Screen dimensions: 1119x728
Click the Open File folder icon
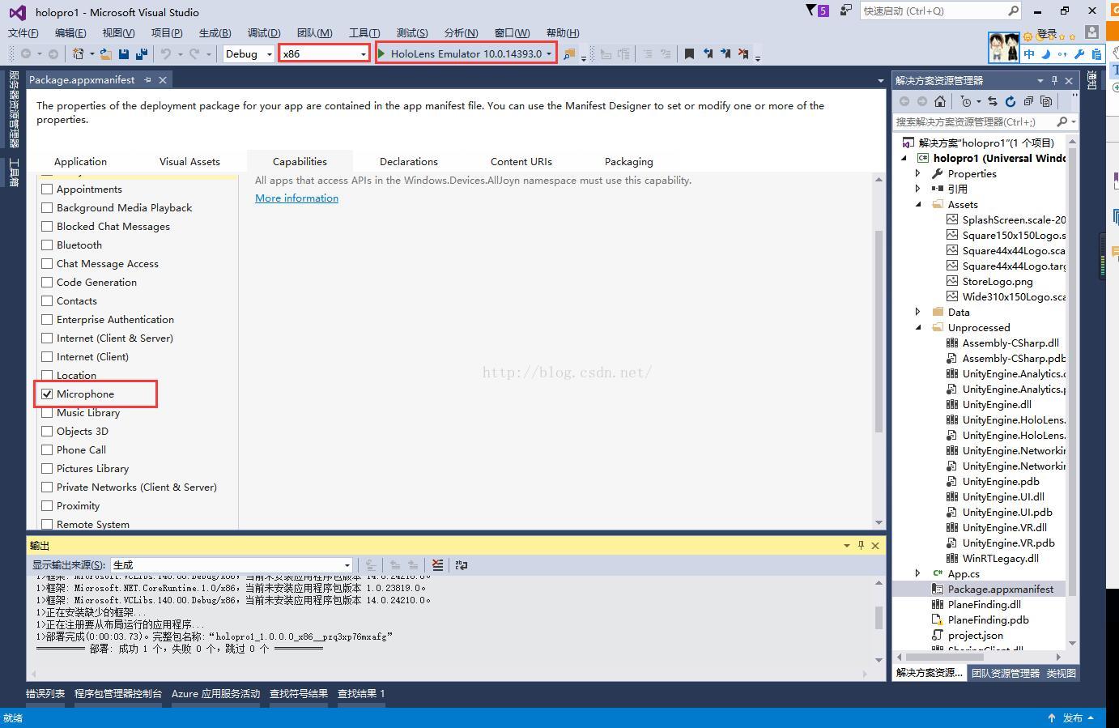[x=105, y=53]
